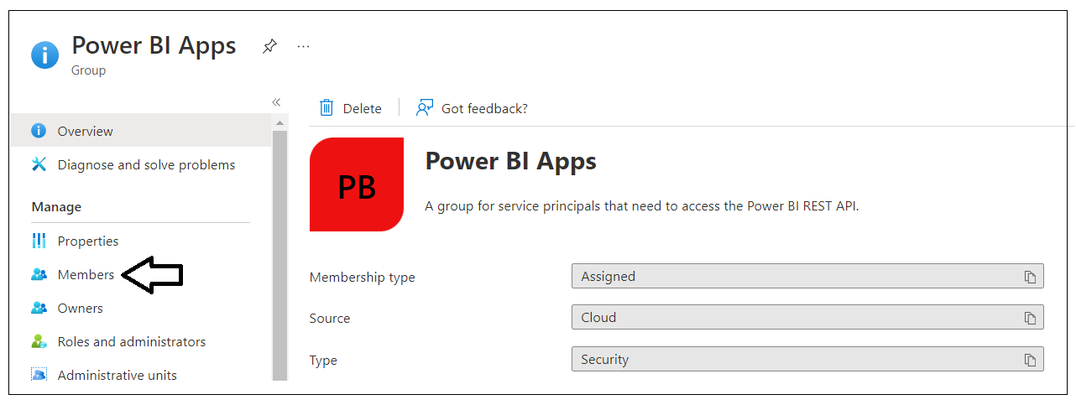Click the Power BI Apps page title
This screenshot has height=405, width=1076.
[154, 44]
